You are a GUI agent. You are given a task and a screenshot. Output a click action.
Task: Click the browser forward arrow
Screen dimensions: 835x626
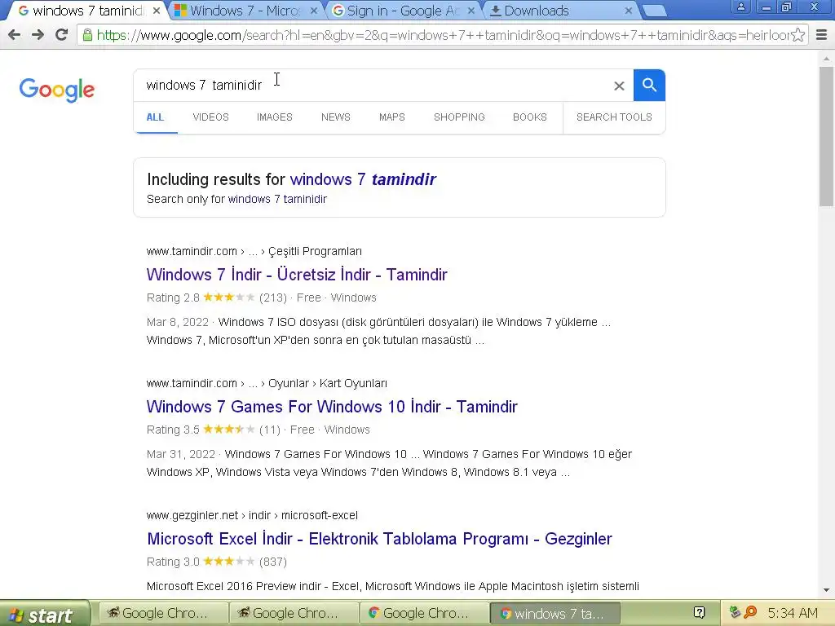pyautogui.click(x=38, y=35)
